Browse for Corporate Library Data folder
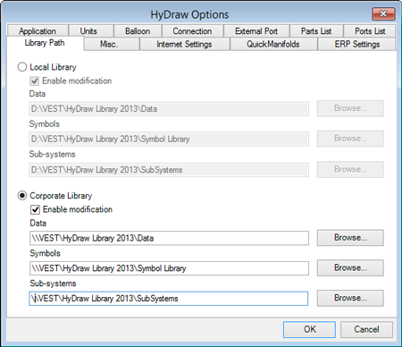 point(350,238)
